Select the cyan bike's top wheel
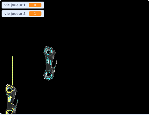 (48, 51)
